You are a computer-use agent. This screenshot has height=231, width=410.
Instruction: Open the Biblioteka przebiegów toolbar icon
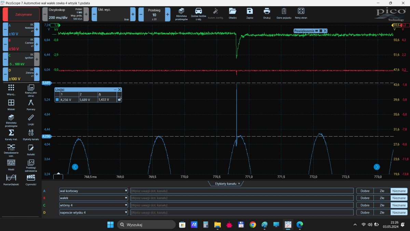pos(181,13)
